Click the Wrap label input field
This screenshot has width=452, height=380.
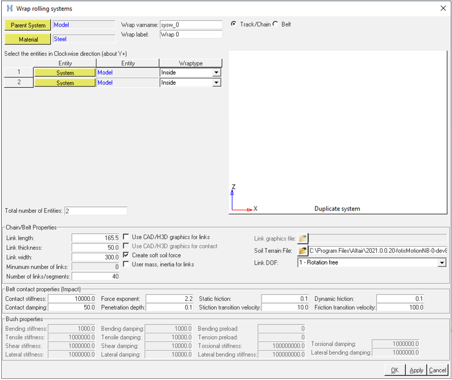coord(190,35)
